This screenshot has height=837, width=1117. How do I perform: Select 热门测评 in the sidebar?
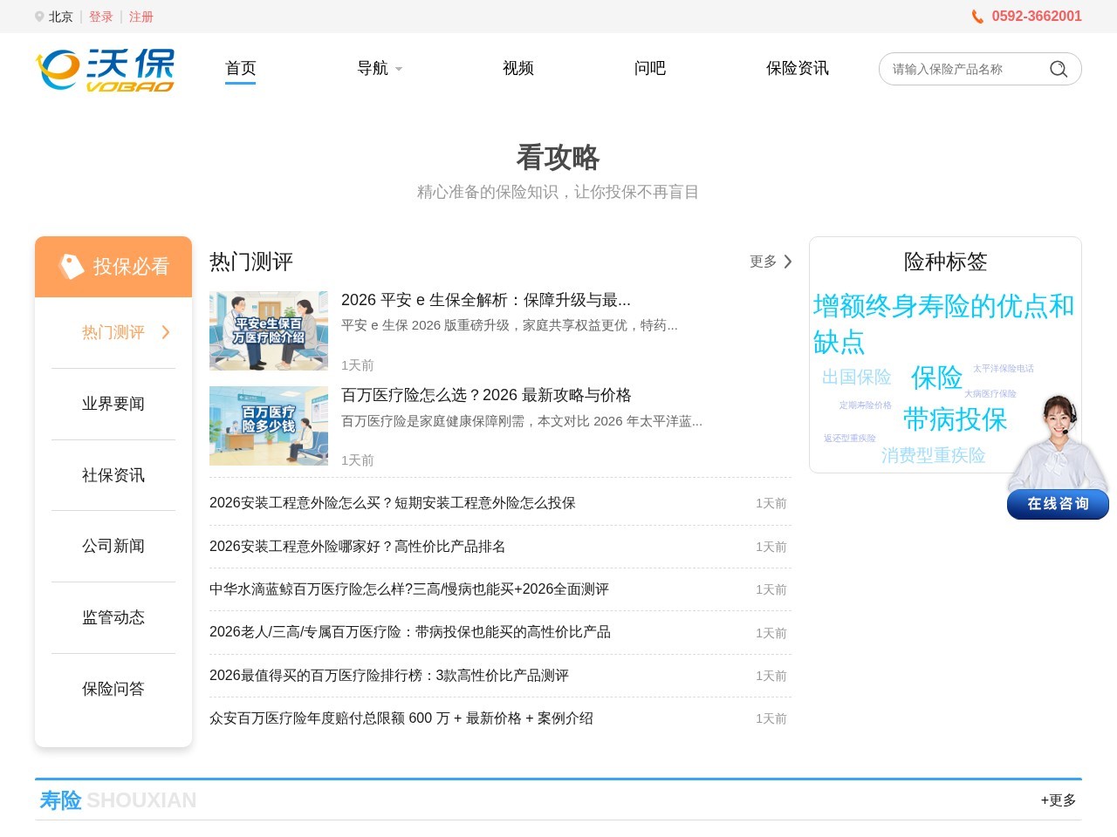(x=113, y=332)
